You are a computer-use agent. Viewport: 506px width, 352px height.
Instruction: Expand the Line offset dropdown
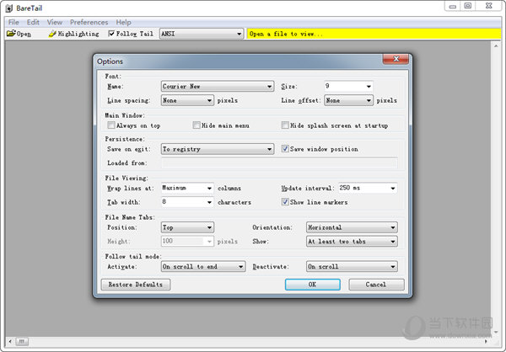(348, 100)
